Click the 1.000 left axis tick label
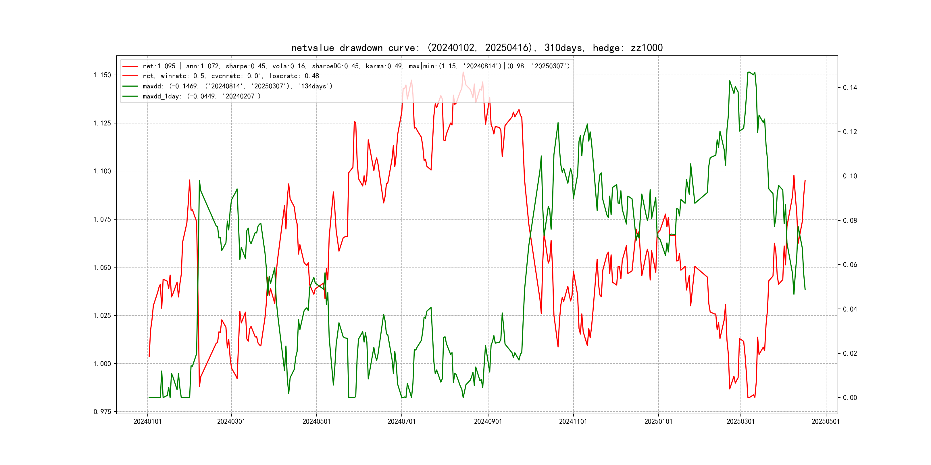This screenshot has width=931, height=465. [102, 364]
